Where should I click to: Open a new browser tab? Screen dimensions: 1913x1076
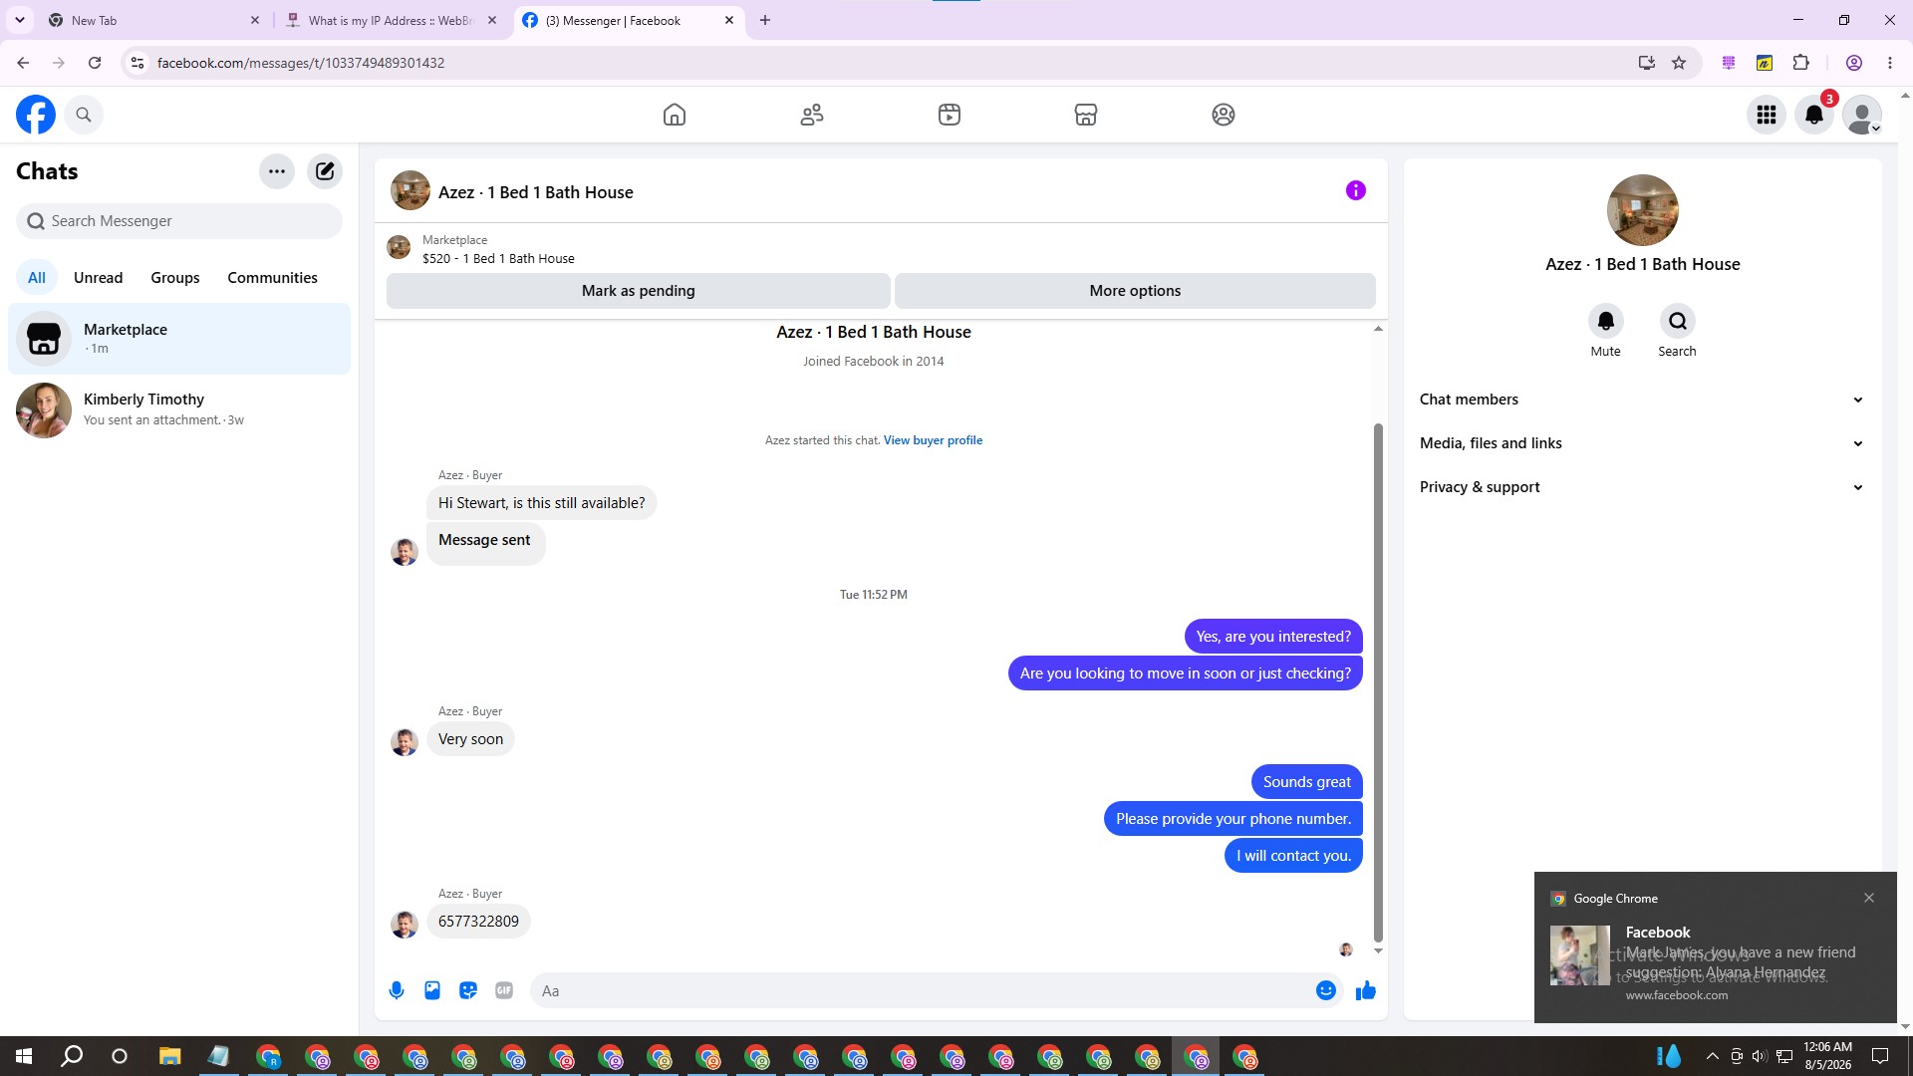tap(765, 20)
